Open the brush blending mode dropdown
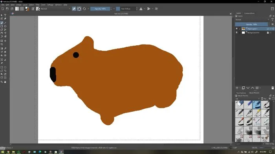Screen dimensions: 275x154 pos(55,9)
